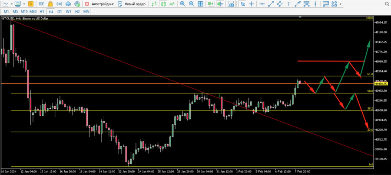Open the Market shopping bag icon
The image size is (391, 175).
[x=50, y=4]
